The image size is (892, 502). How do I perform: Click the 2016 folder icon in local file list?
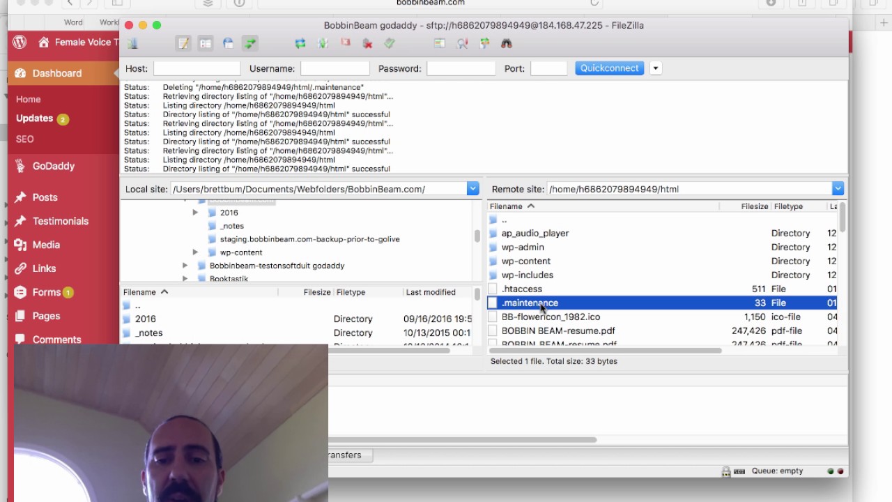127,319
